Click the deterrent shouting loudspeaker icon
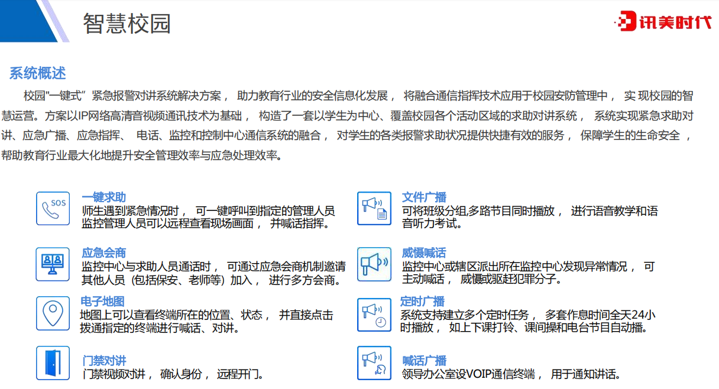Viewport: 719px width, 389px height. tap(374, 263)
